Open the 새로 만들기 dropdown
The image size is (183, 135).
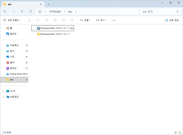coord(13,20)
